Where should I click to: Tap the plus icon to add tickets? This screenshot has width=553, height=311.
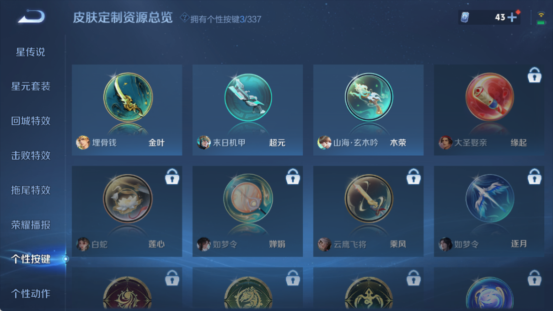click(512, 17)
